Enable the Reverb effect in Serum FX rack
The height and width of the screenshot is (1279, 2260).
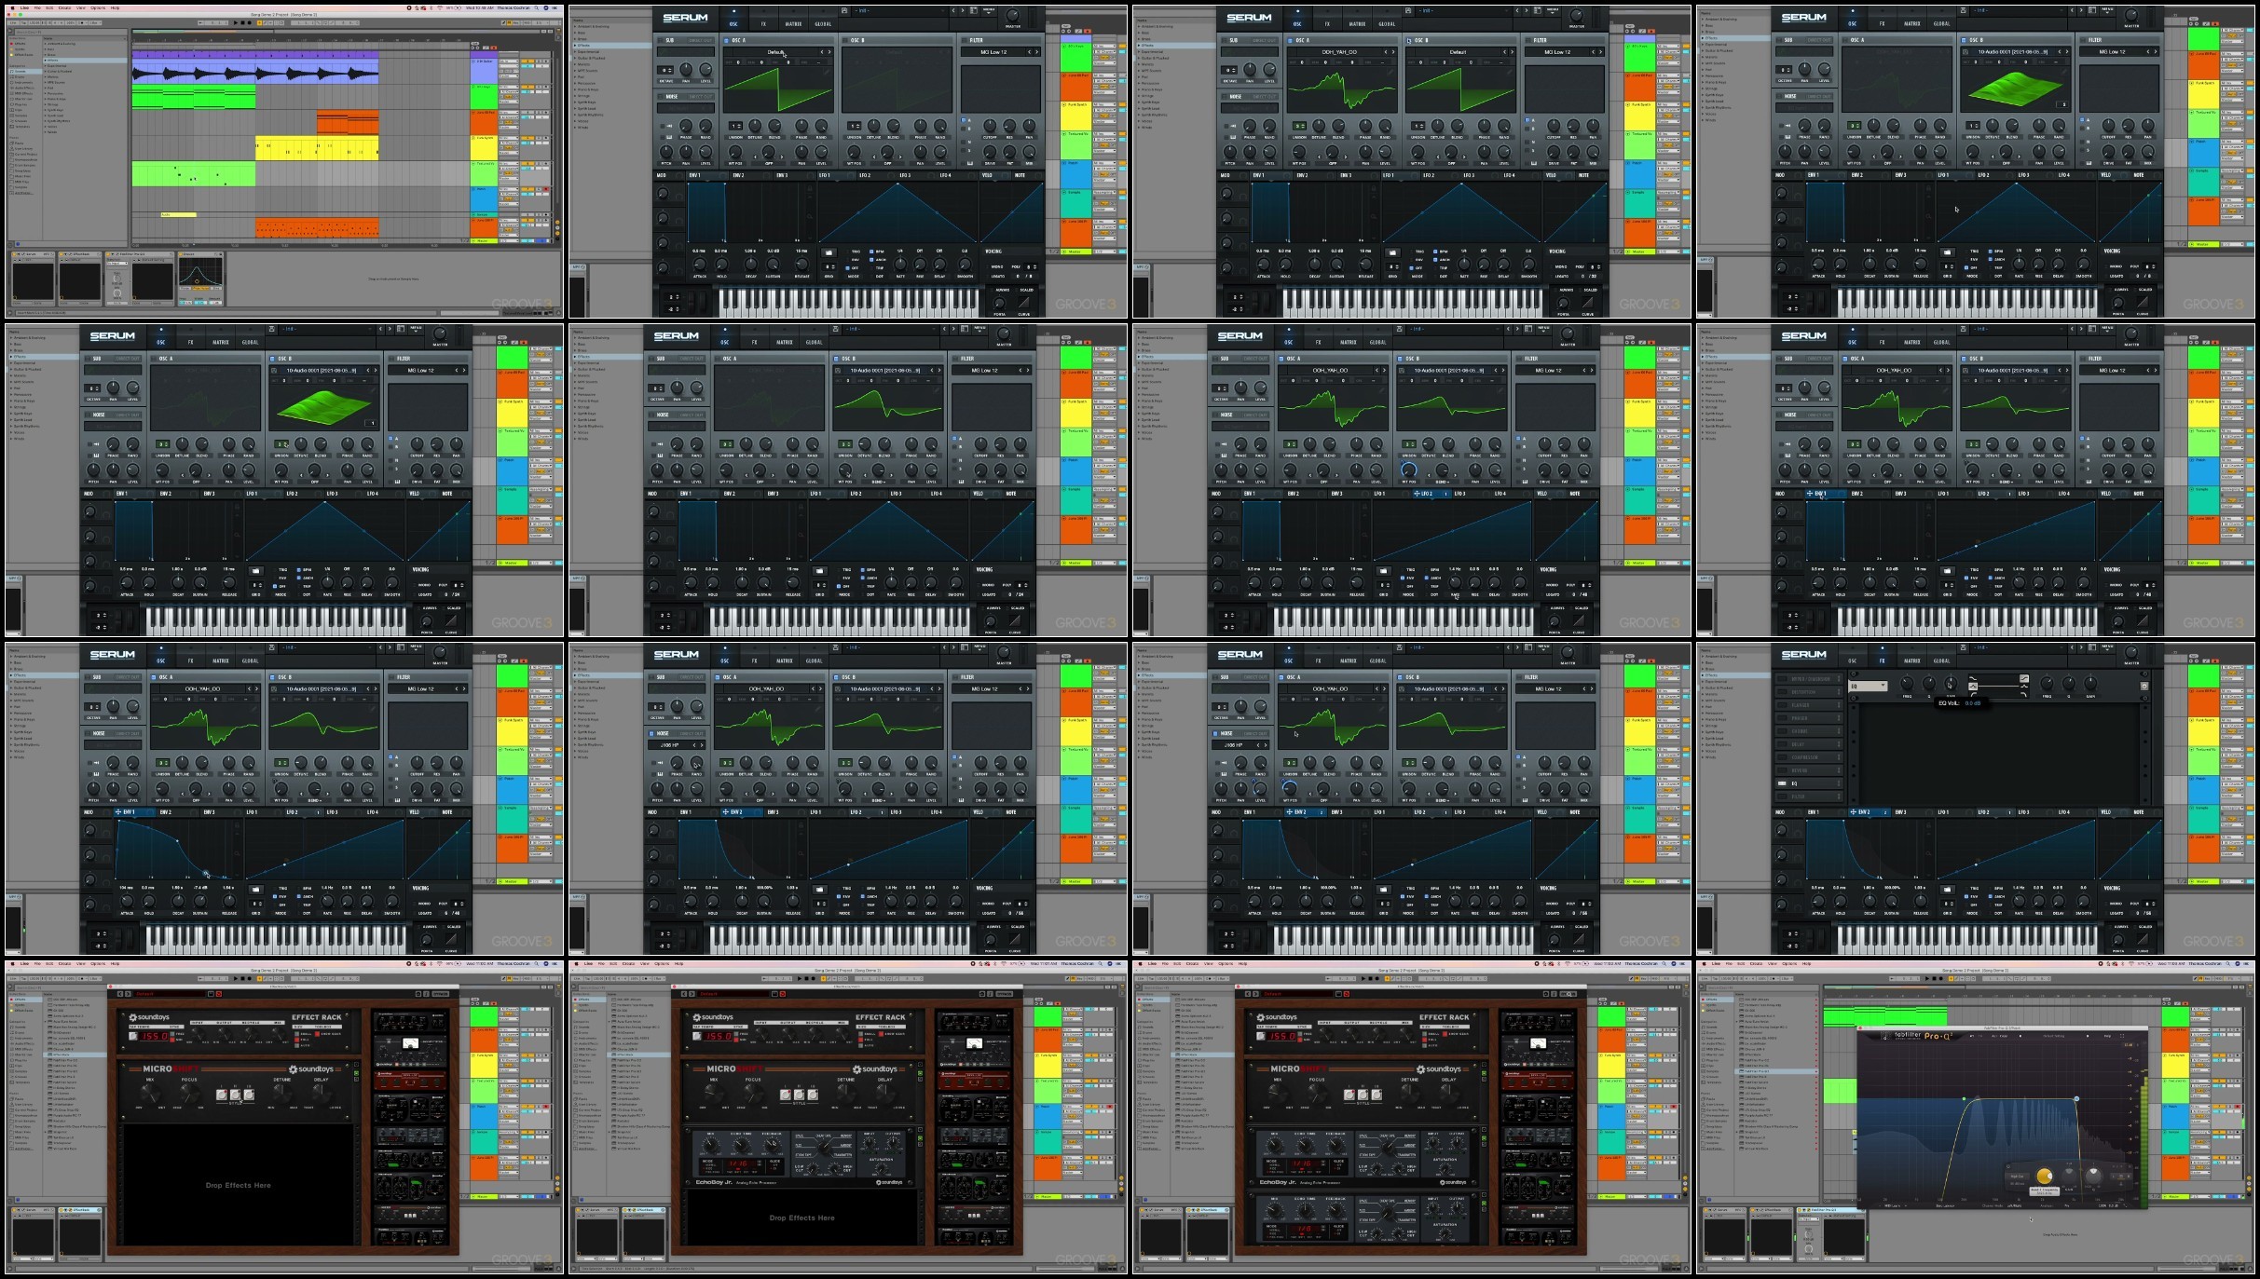pos(1782,770)
